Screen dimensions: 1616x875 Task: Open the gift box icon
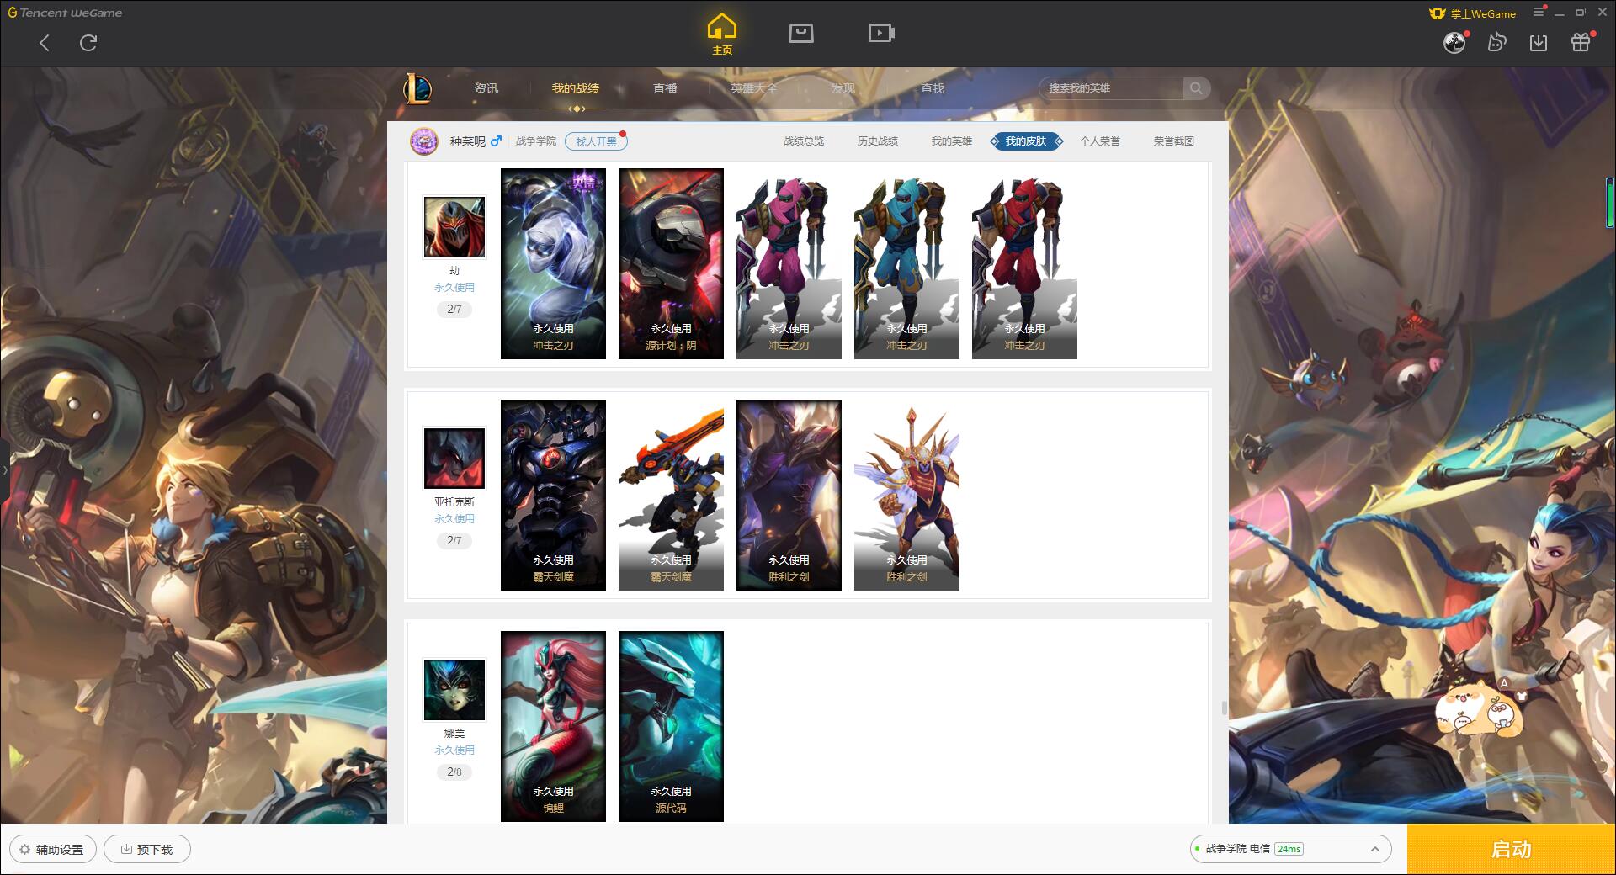click(x=1581, y=42)
